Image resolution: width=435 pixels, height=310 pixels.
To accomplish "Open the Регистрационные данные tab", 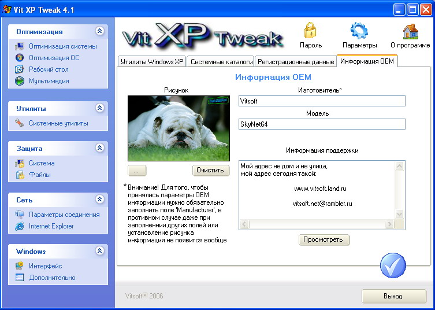I will 295,61.
